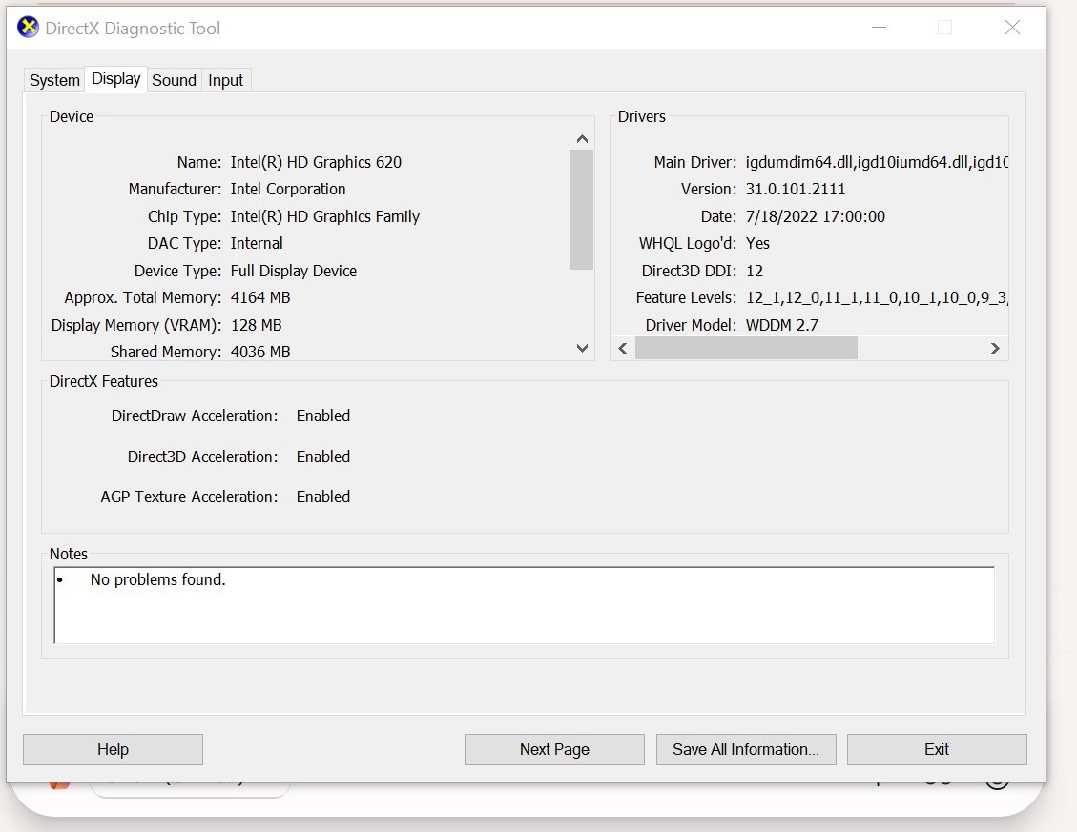Click Drivers panel scroll left arrow
Image resolution: width=1077 pixels, height=832 pixels.
[623, 348]
